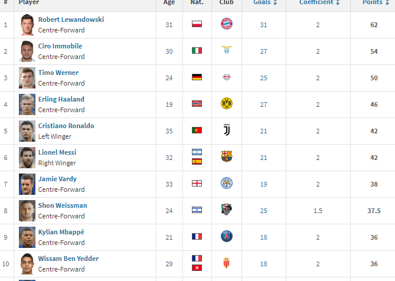Open the Paris Saint-Germain club crest
The height and width of the screenshot is (281, 395).
(x=227, y=237)
